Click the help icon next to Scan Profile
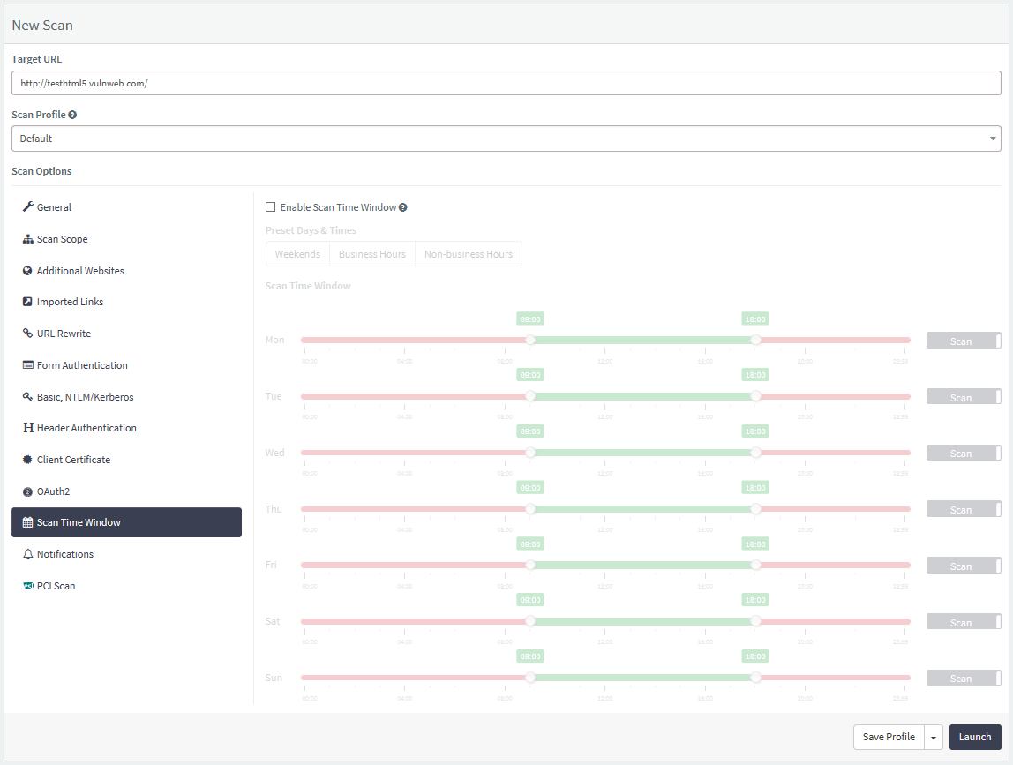 72,115
